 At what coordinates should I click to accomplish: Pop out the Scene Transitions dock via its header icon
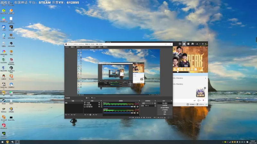pos(155,101)
